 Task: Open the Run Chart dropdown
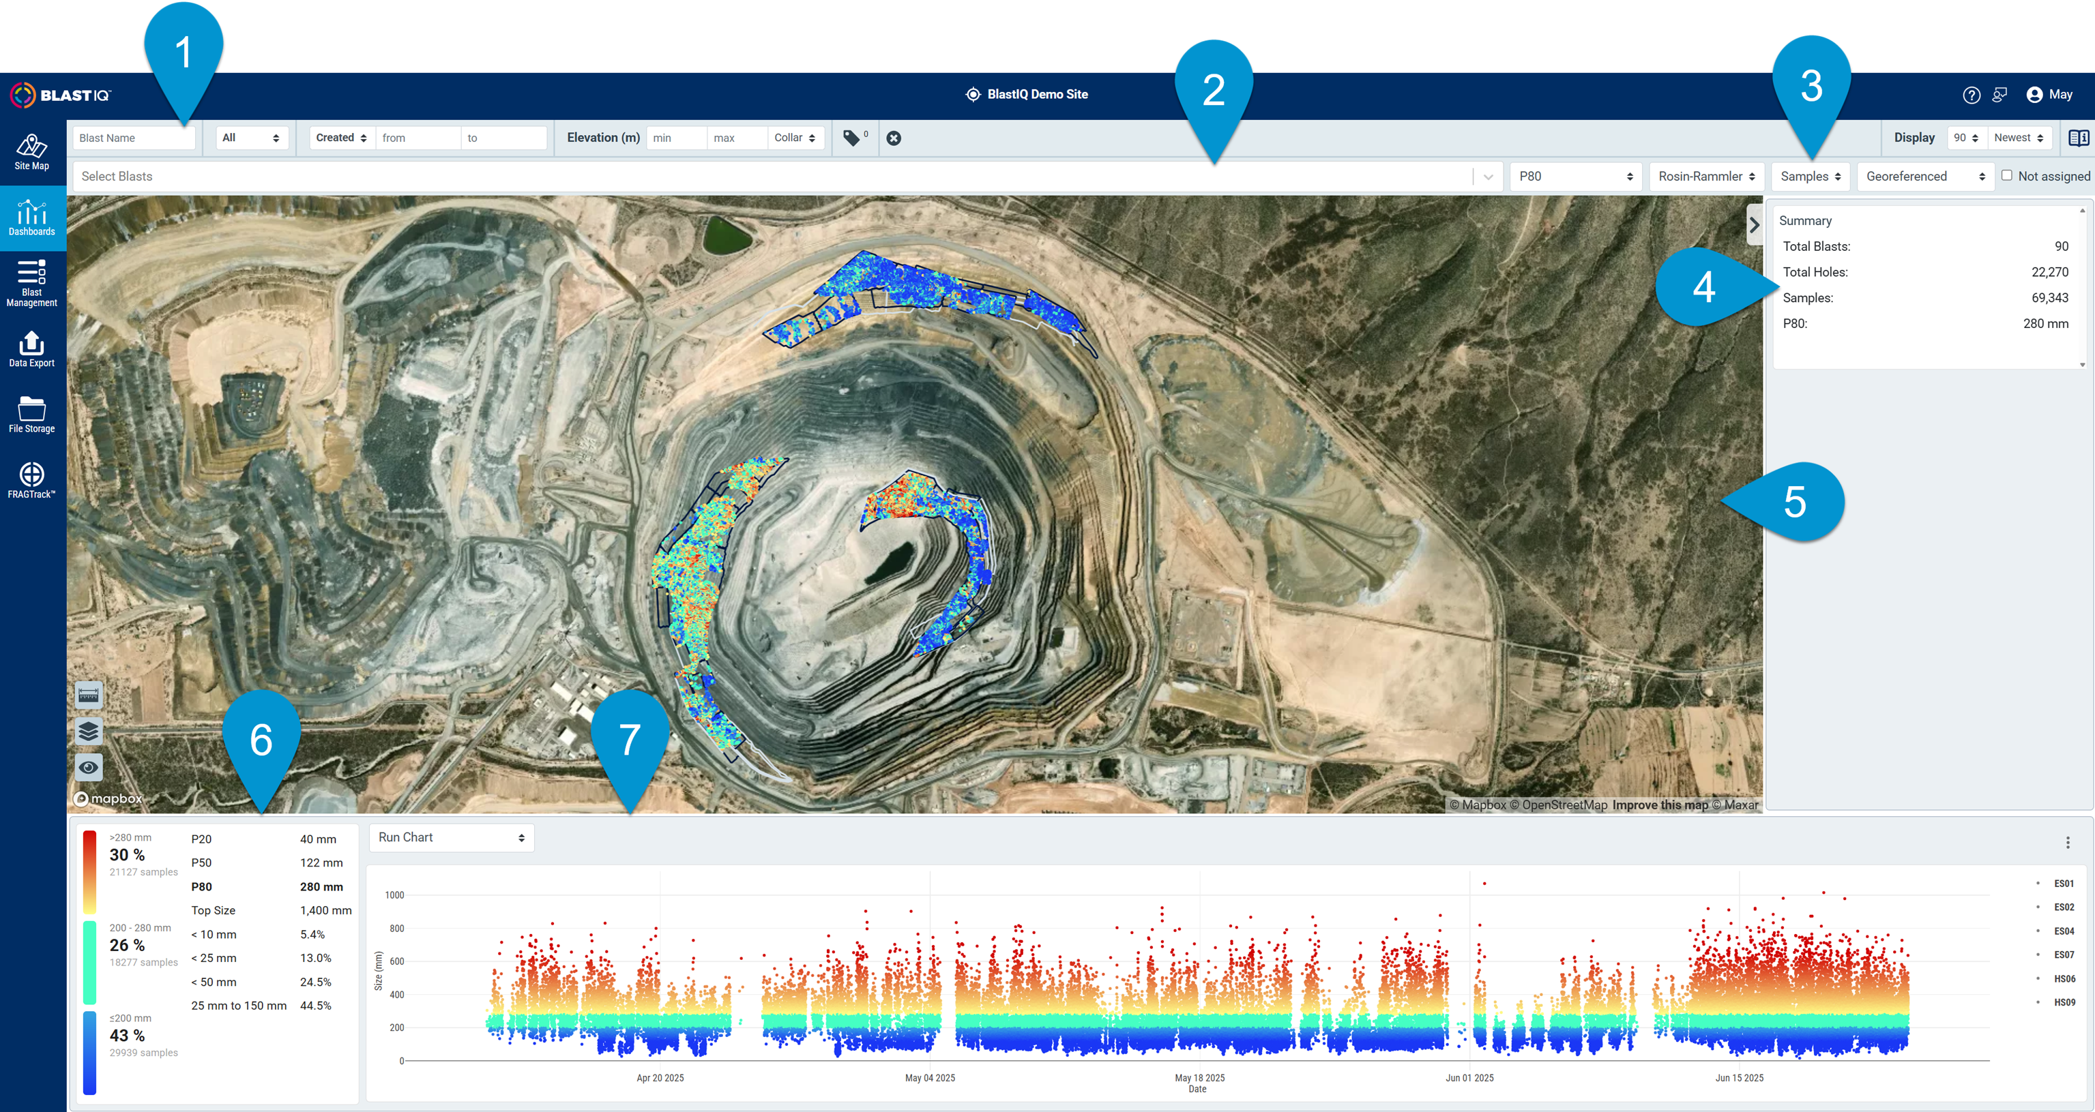click(452, 837)
